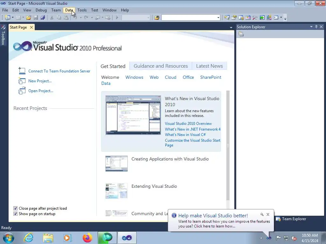This screenshot has width=326, height=244.
Task: Click the Save All icon
Action: point(43,18)
